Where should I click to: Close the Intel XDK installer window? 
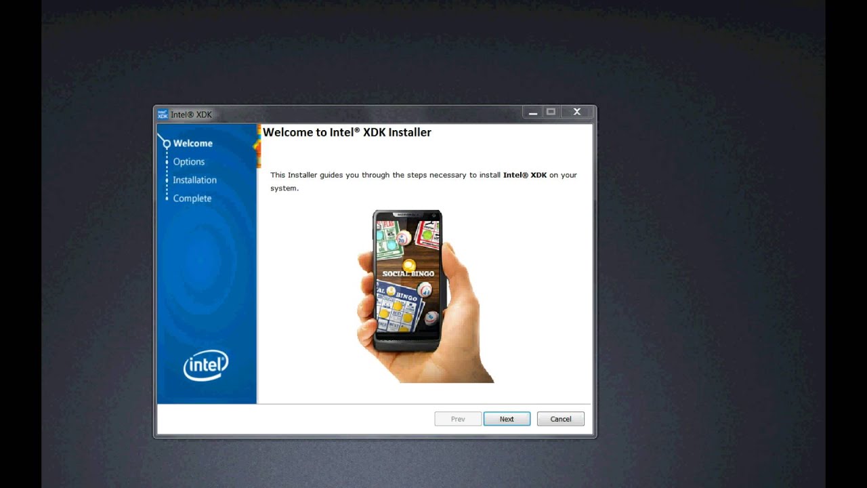click(577, 112)
